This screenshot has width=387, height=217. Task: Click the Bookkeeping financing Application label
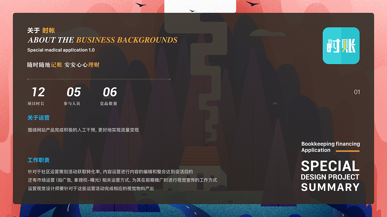coord(330,147)
